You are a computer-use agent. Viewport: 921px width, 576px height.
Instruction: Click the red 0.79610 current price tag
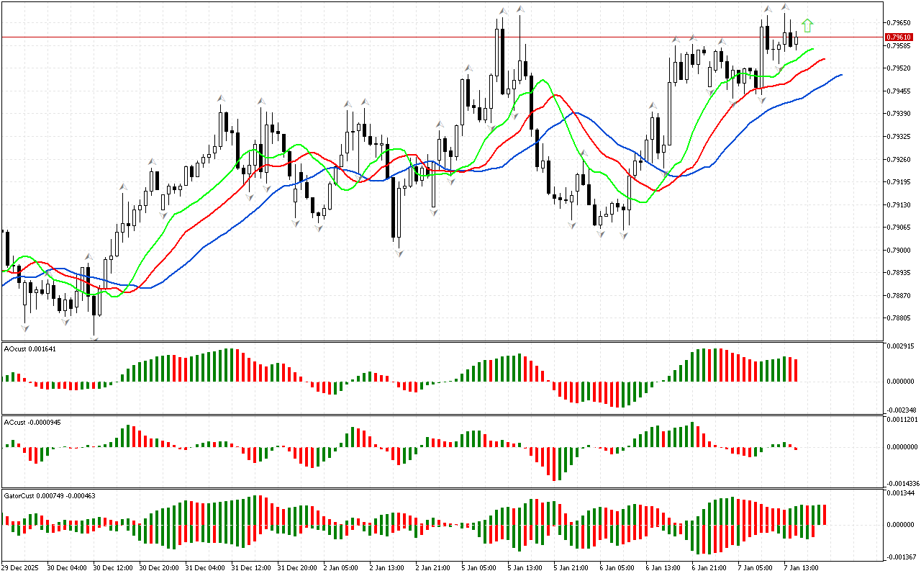coord(899,37)
